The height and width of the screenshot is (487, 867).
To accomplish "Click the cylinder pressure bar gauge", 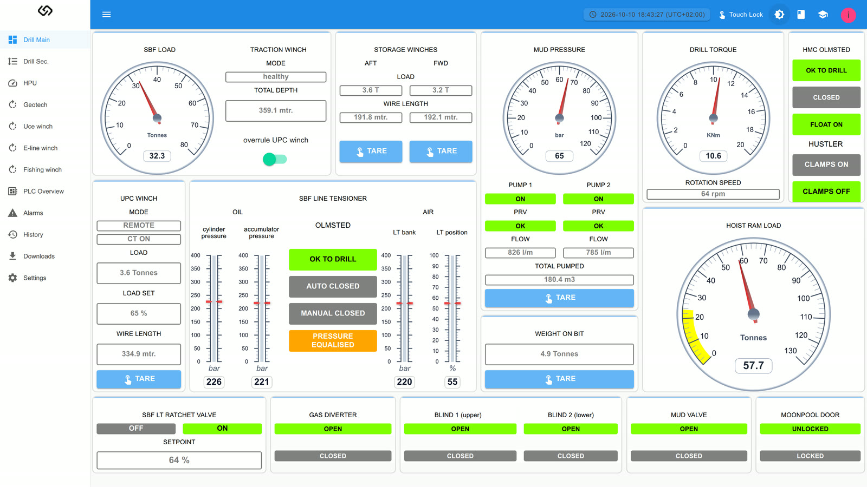I will click(x=214, y=308).
